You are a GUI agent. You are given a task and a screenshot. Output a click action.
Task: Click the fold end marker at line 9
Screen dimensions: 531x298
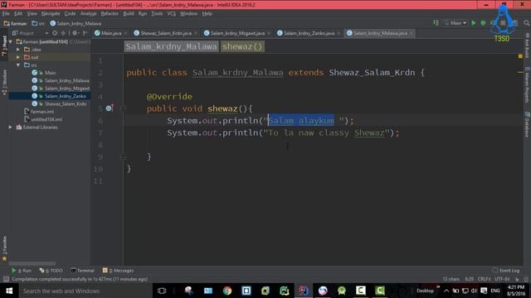click(x=124, y=156)
